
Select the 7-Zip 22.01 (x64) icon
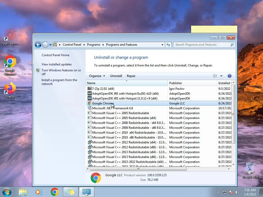(x=90, y=88)
